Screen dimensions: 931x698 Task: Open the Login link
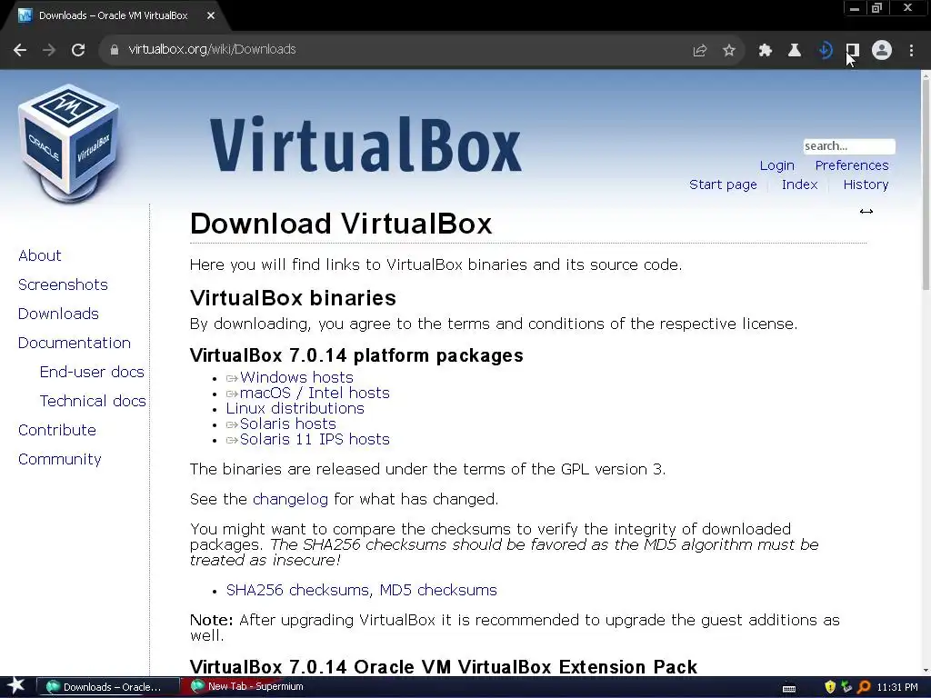click(776, 165)
